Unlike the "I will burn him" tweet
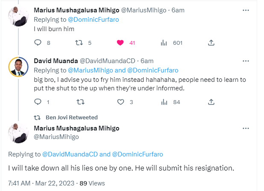This screenshot has width=264, height=191. (x=120, y=43)
